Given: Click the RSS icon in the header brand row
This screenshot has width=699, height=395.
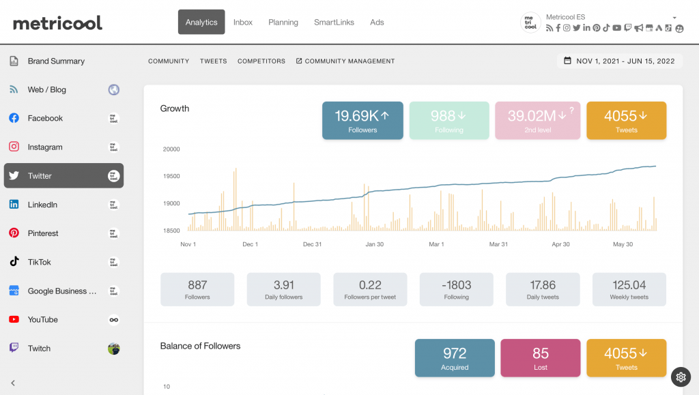Looking at the screenshot, I should coord(550,28).
